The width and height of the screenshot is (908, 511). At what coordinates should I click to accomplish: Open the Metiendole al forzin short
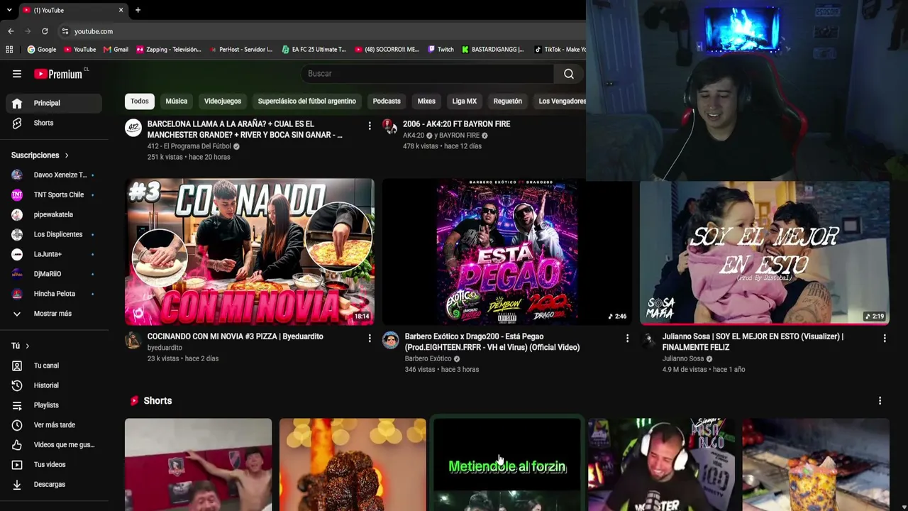coord(507,465)
